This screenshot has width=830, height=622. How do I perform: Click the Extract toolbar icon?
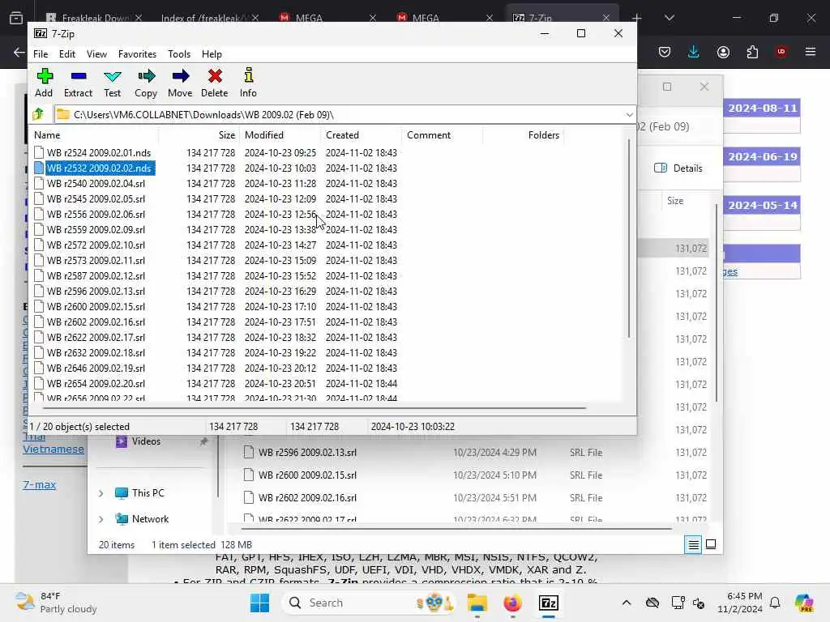[79, 83]
